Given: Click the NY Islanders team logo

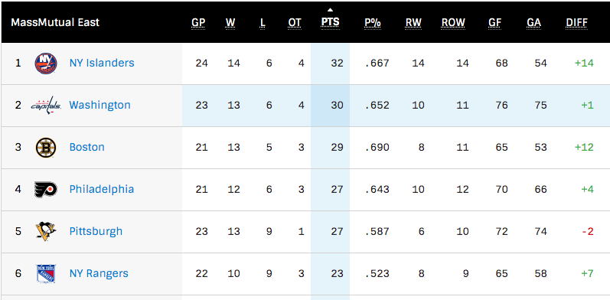Looking at the screenshot, I should point(46,64).
